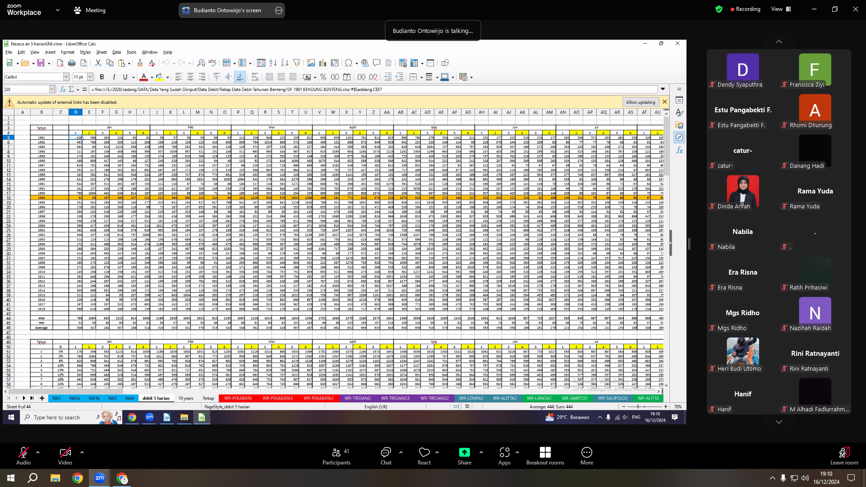Viewport: 866px width, 487px height.
Task: Click the Save document icon in LibreOffice
Action: [41, 63]
